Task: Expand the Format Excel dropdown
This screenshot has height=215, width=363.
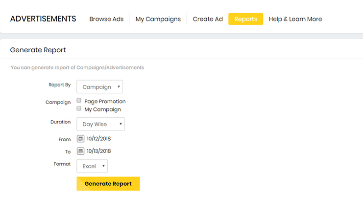Action: pos(92,166)
